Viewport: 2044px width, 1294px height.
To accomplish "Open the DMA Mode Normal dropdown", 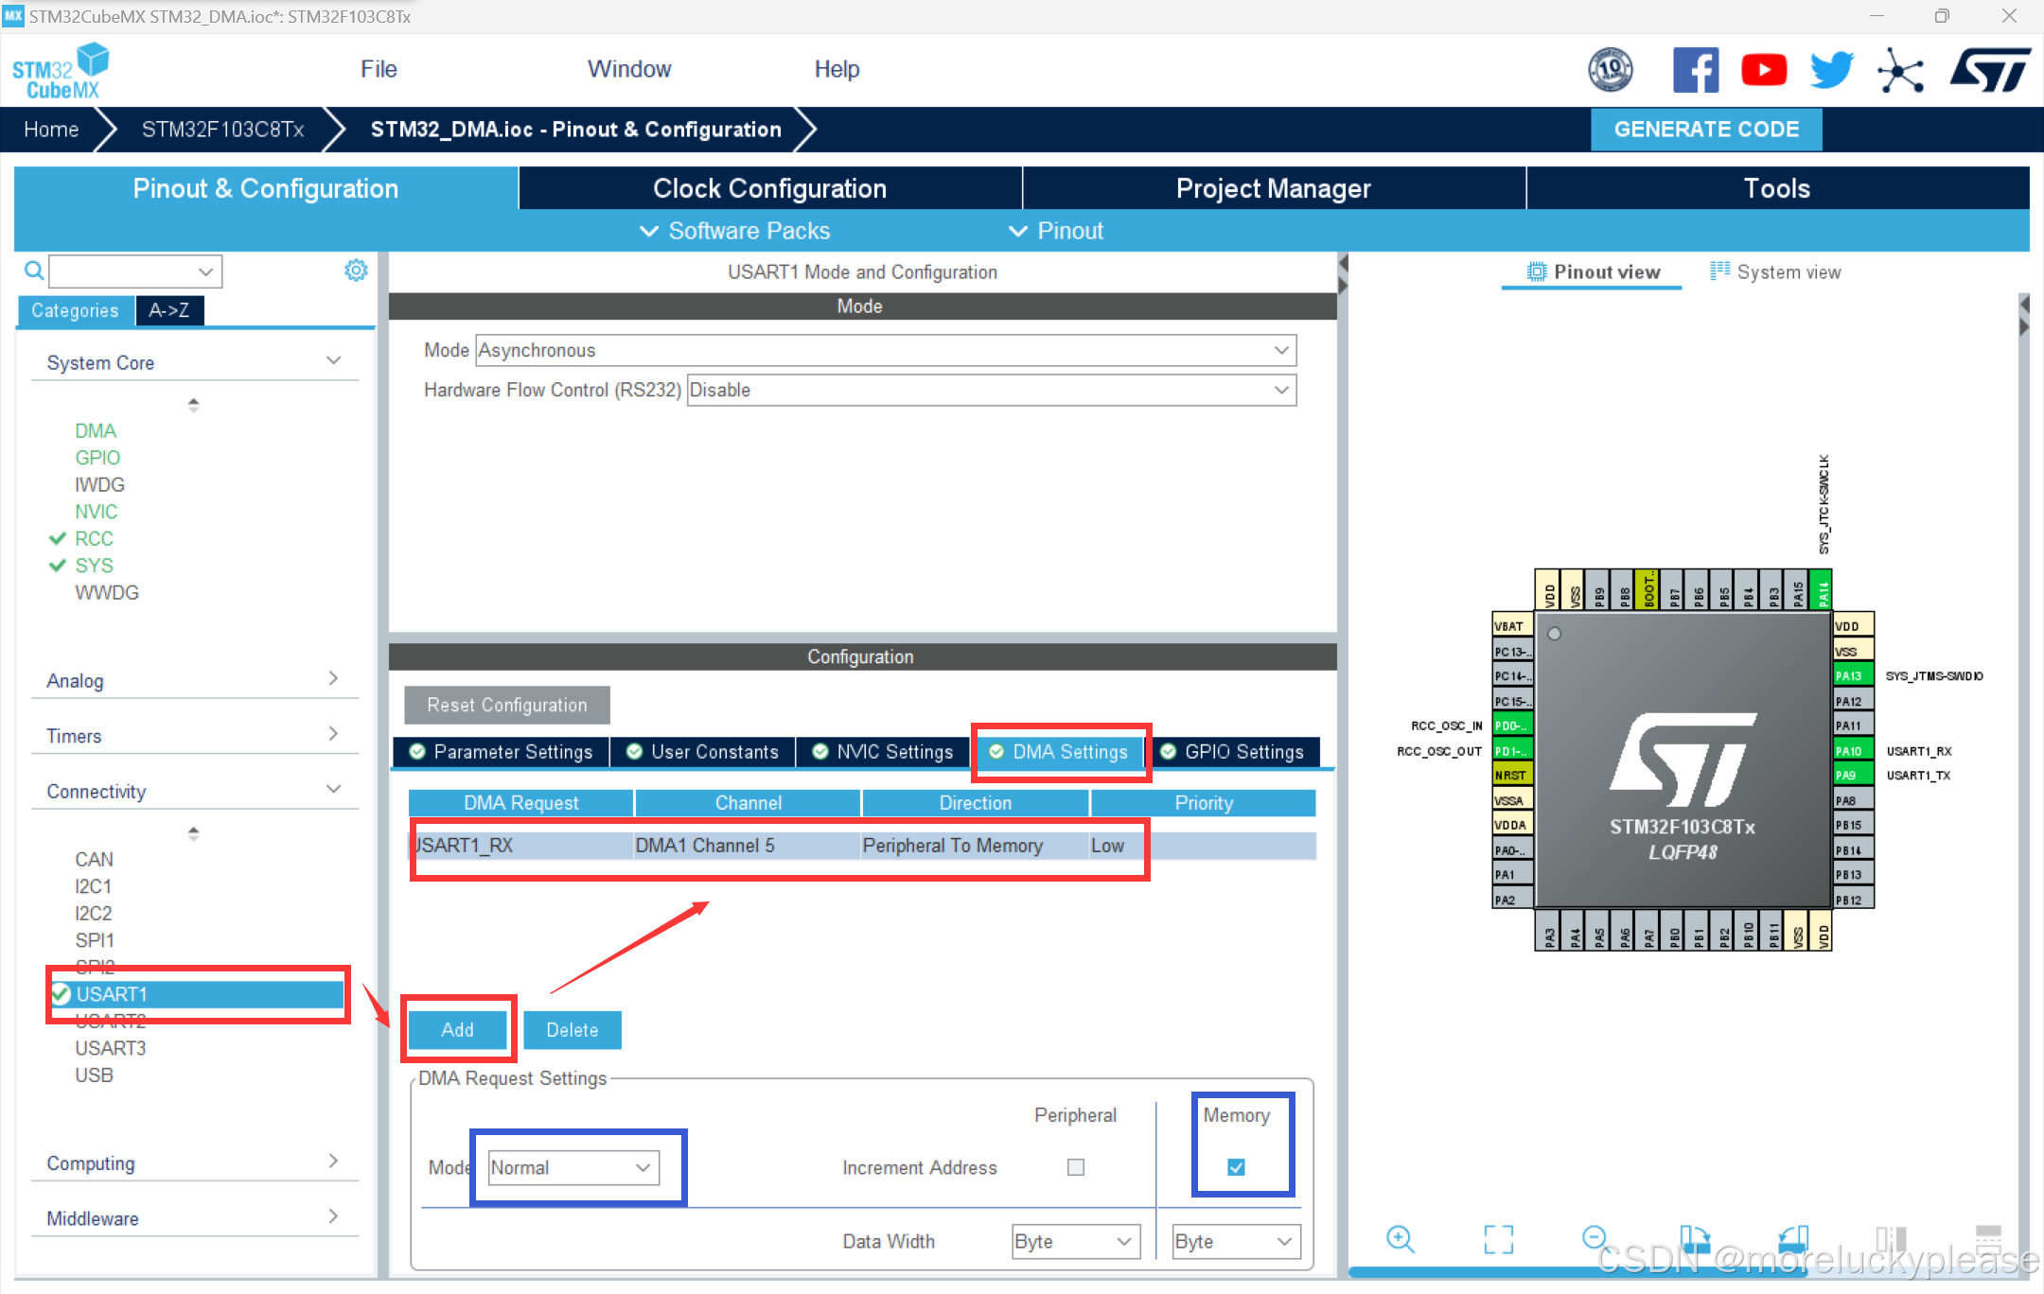I will [x=573, y=1167].
